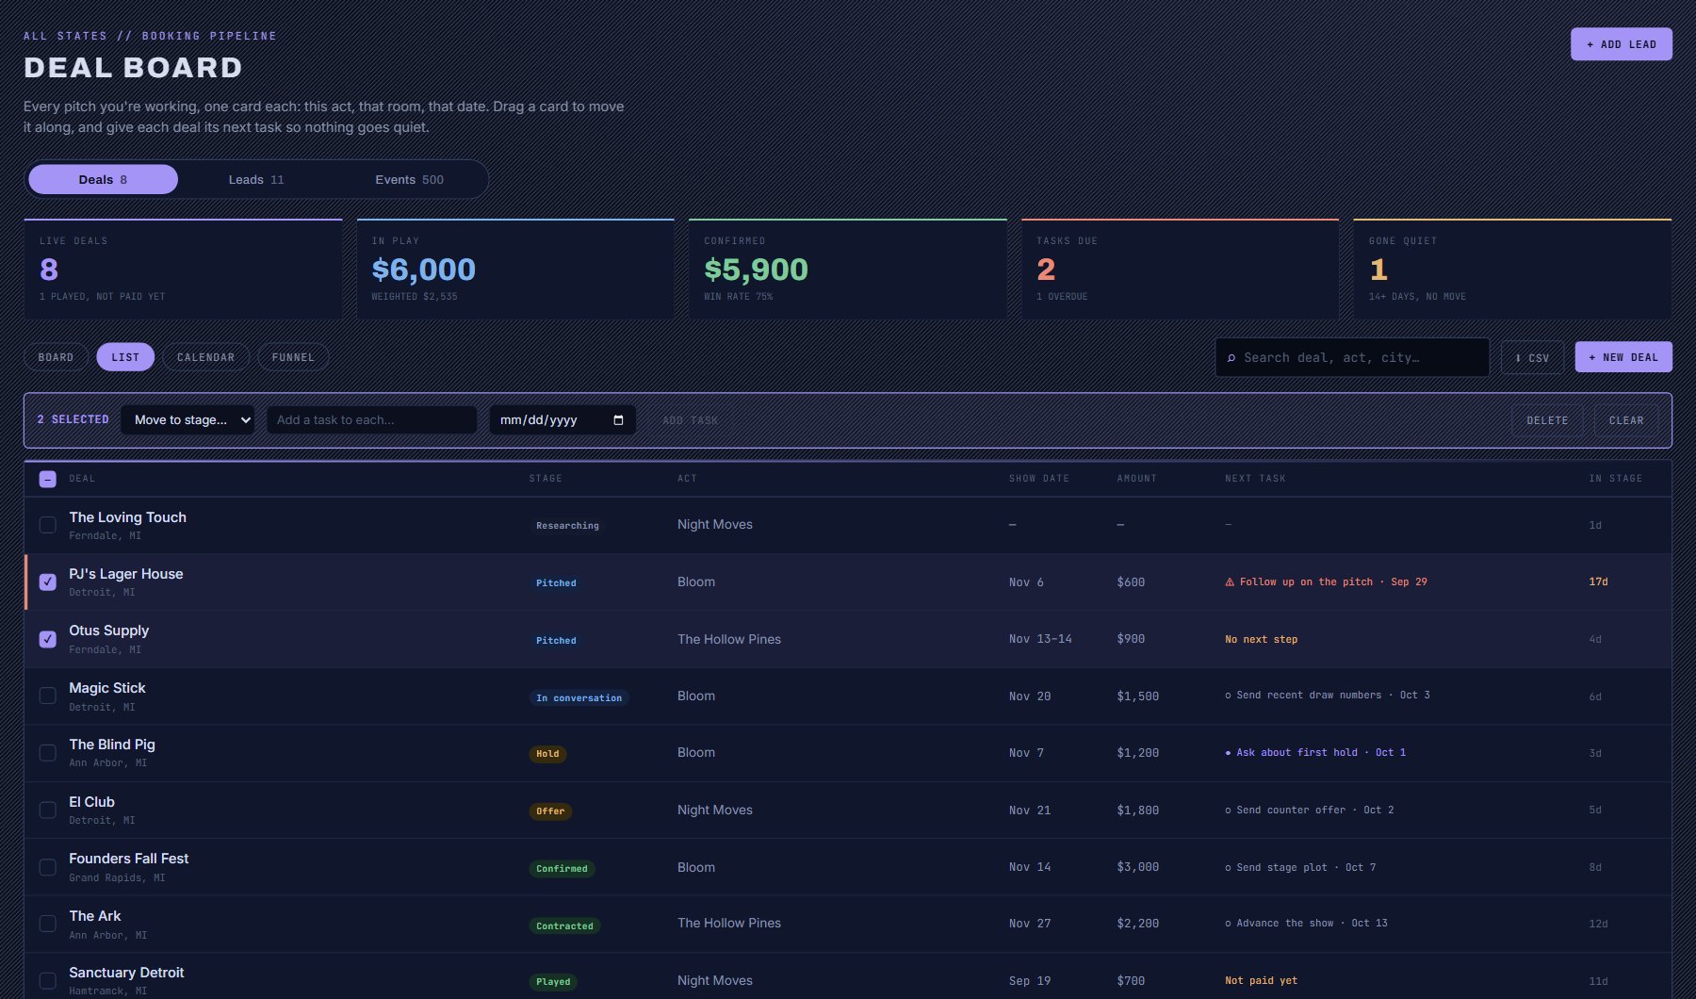
Task: Click the Add Lead button
Action: click(1621, 44)
